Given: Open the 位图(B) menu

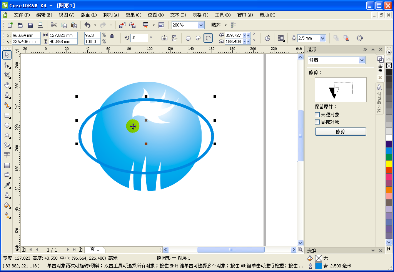Looking at the screenshot, I should (156, 15).
